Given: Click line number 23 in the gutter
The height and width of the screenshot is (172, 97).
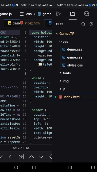Looking at the screenshot, I should (x=25, y=142).
